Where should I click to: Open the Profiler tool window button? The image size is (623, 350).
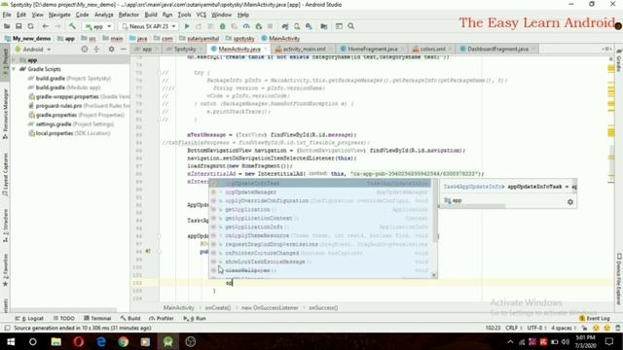162,318
